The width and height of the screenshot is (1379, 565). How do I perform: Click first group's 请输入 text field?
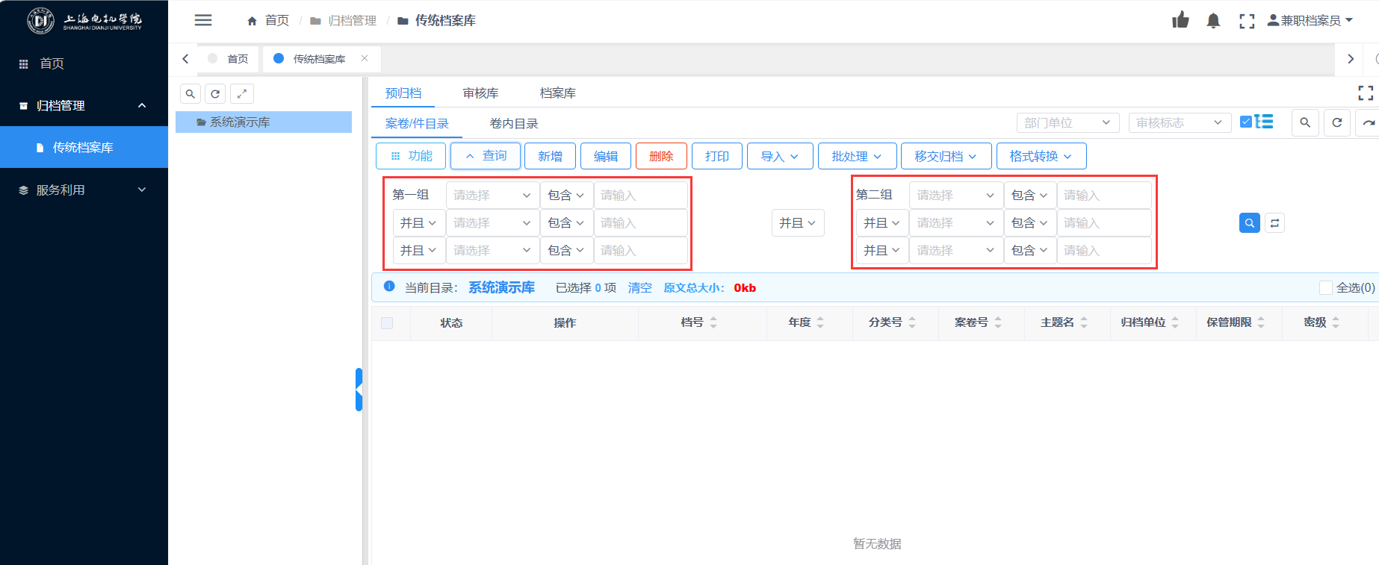640,196
